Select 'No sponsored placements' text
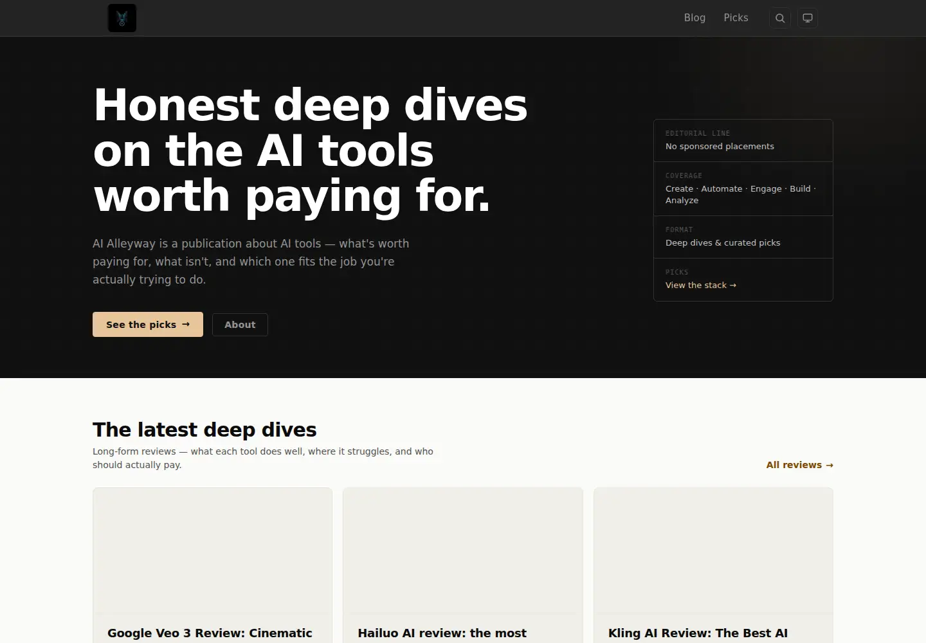 [x=720, y=147]
